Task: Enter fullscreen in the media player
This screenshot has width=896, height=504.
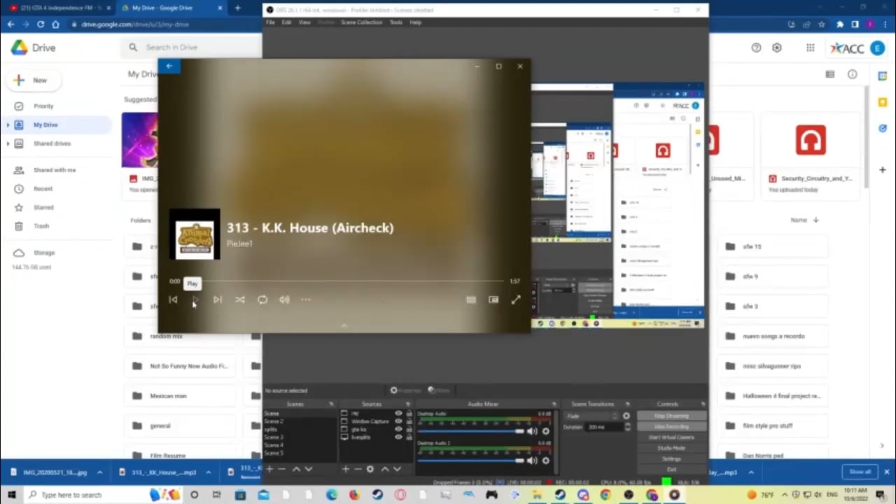Action: 516,300
